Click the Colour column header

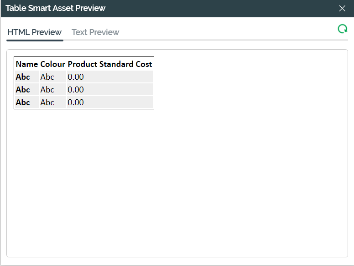point(53,64)
